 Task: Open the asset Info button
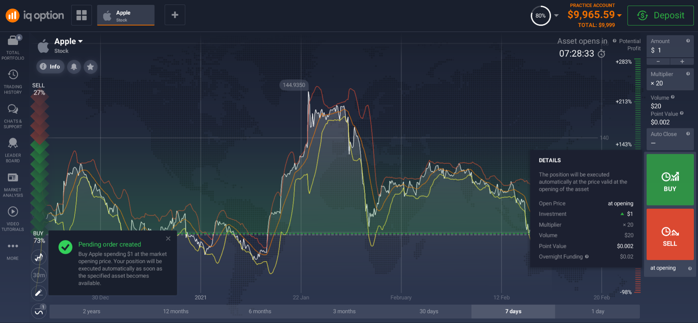(50, 67)
